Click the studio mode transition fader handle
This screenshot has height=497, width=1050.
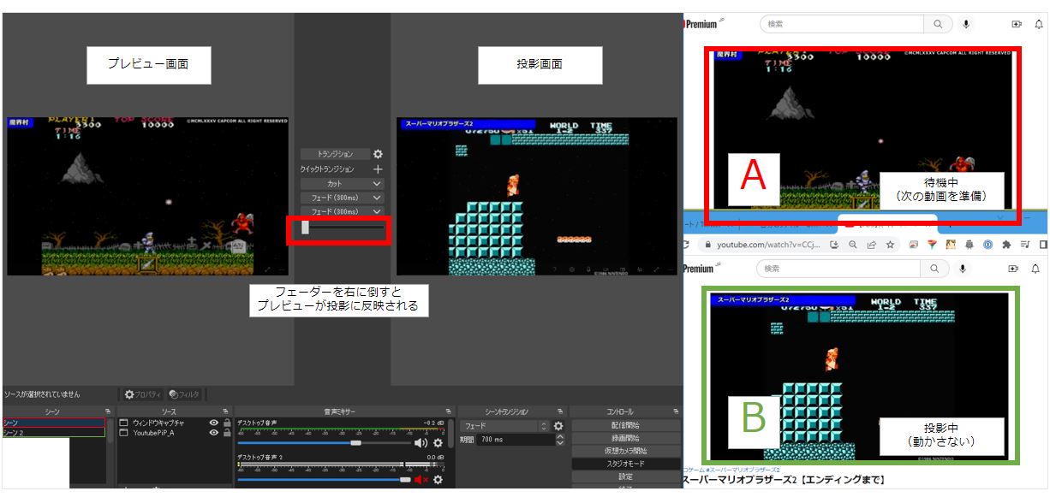[x=305, y=228]
